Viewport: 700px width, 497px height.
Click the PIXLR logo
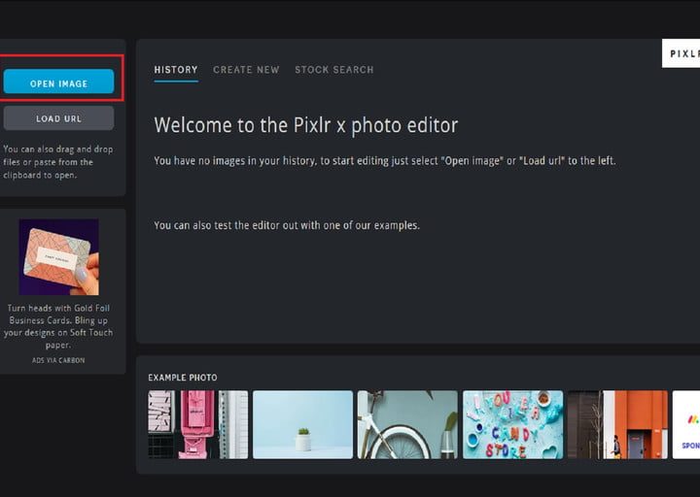(682, 53)
